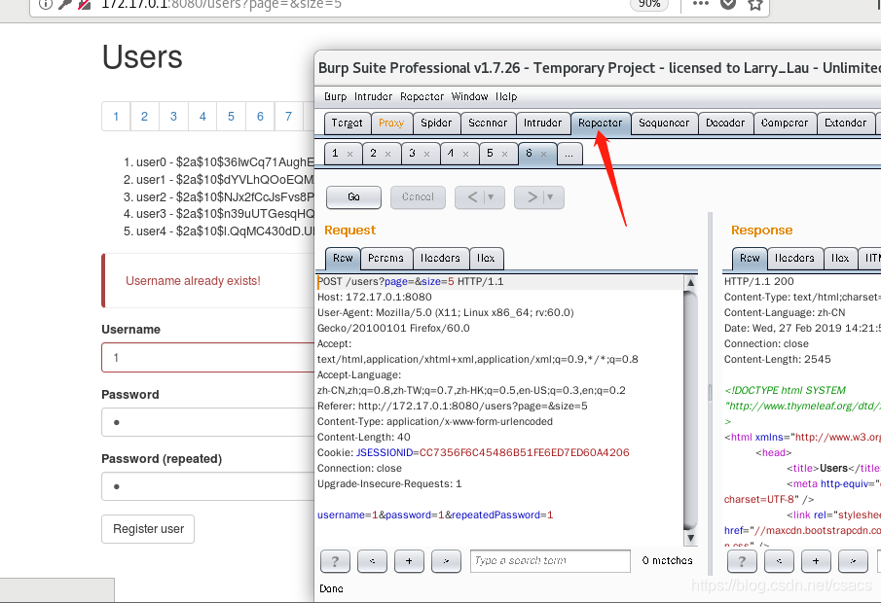The height and width of the screenshot is (603, 881).
Task: Select Repeater sub-tab 4
Action: click(451, 154)
